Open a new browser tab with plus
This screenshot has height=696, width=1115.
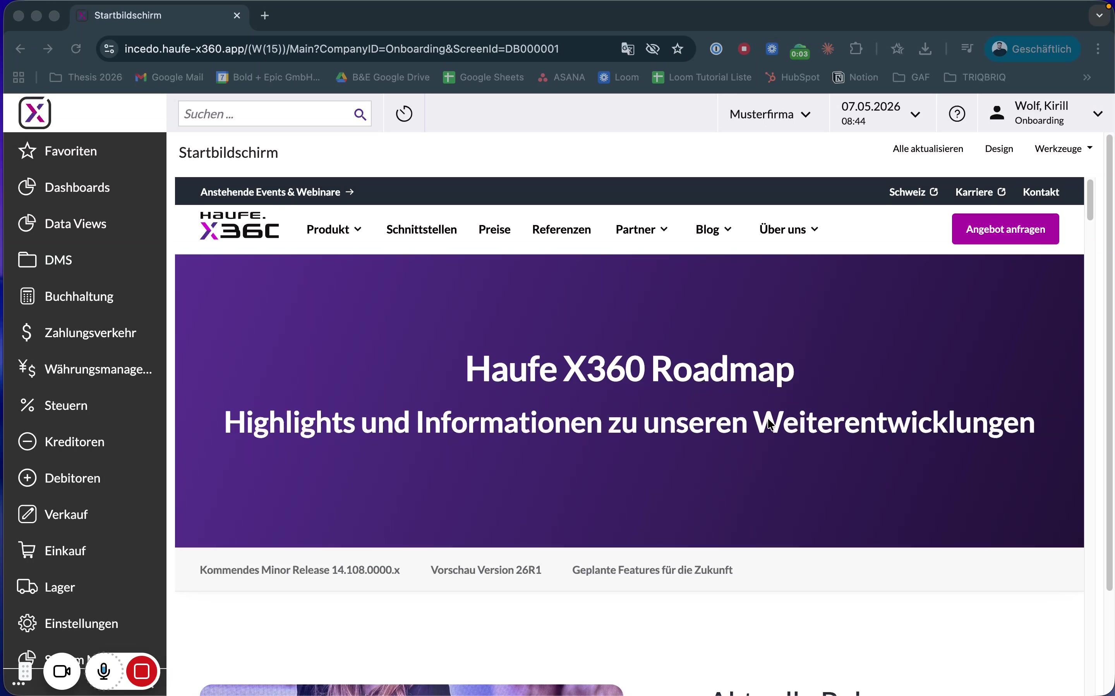(x=265, y=15)
